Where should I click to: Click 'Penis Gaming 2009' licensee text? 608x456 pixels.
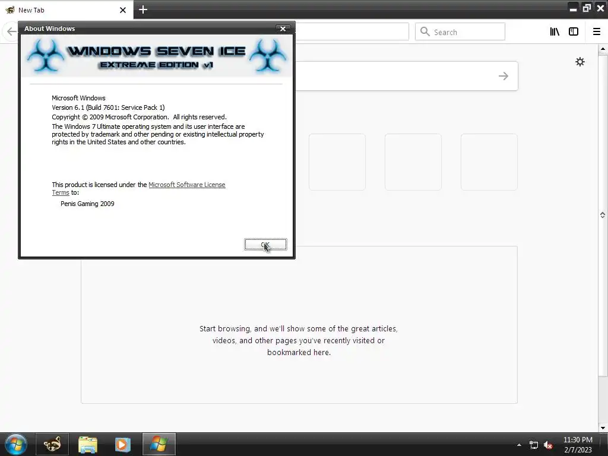[x=87, y=204]
